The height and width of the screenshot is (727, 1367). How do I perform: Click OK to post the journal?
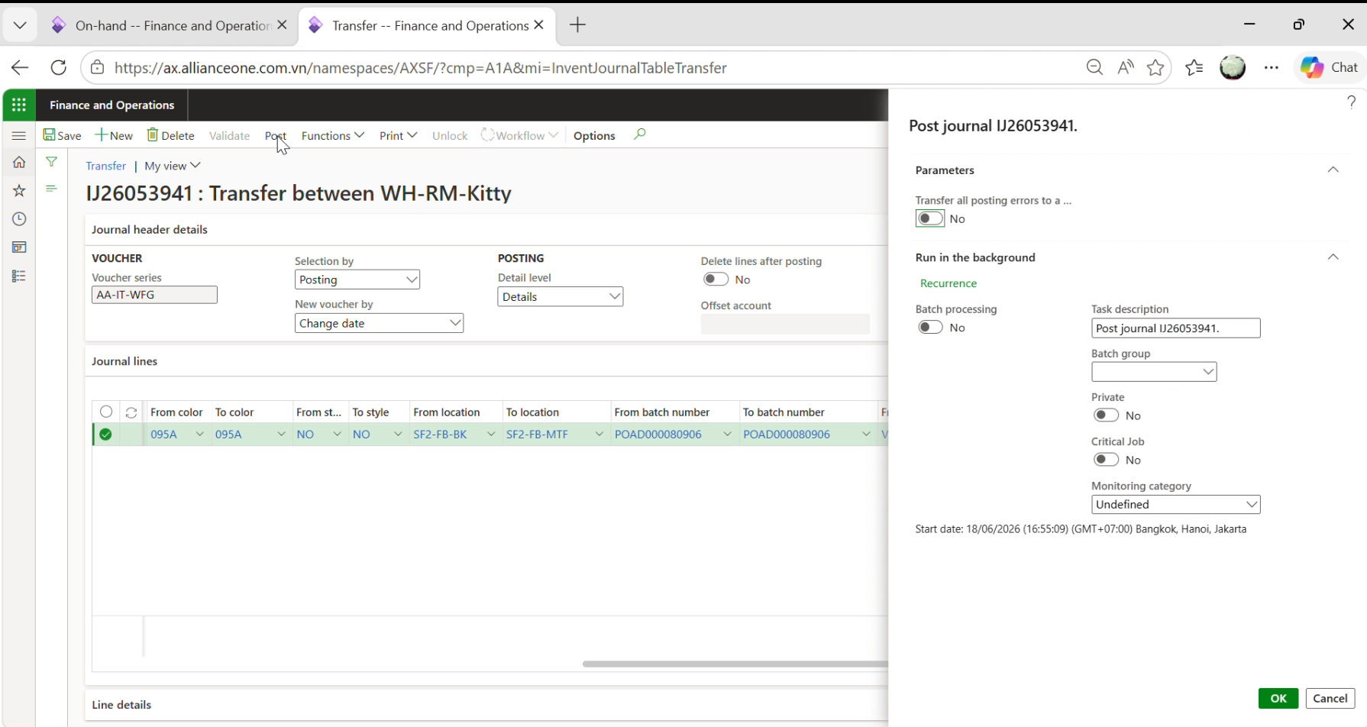(1278, 698)
